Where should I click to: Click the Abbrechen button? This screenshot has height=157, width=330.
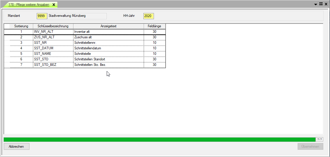tap(16, 147)
